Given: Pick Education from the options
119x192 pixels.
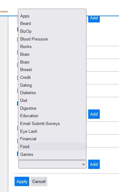Looking at the screenshot, I should click(52, 116).
